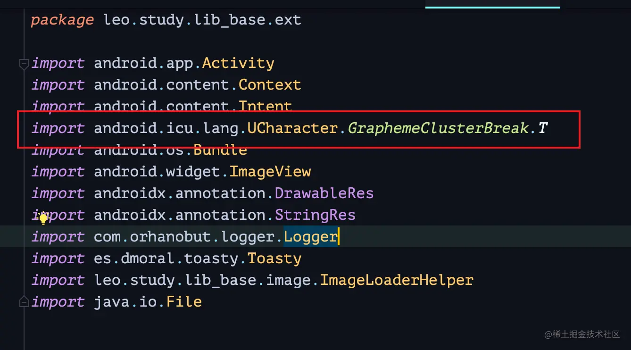Click the Intent class name
The image size is (631, 350).
pyautogui.click(x=265, y=107)
